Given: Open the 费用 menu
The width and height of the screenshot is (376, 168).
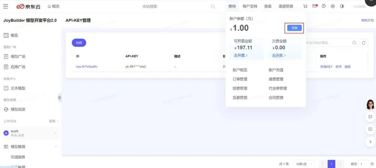Looking at the screenshot, I should (x=232, y=7).
